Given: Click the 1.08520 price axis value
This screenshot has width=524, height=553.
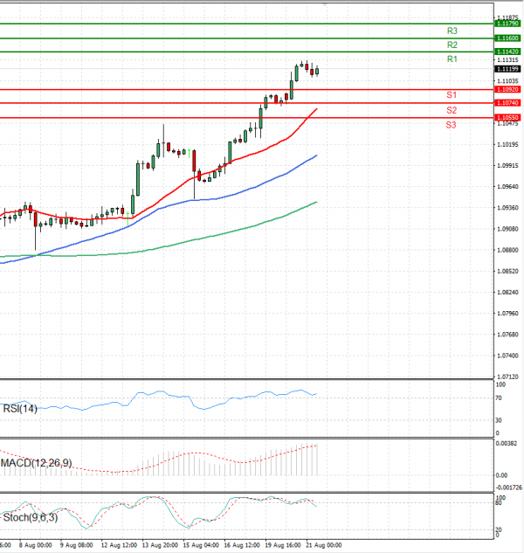Looking at the screenshot, I should [507, 272].
